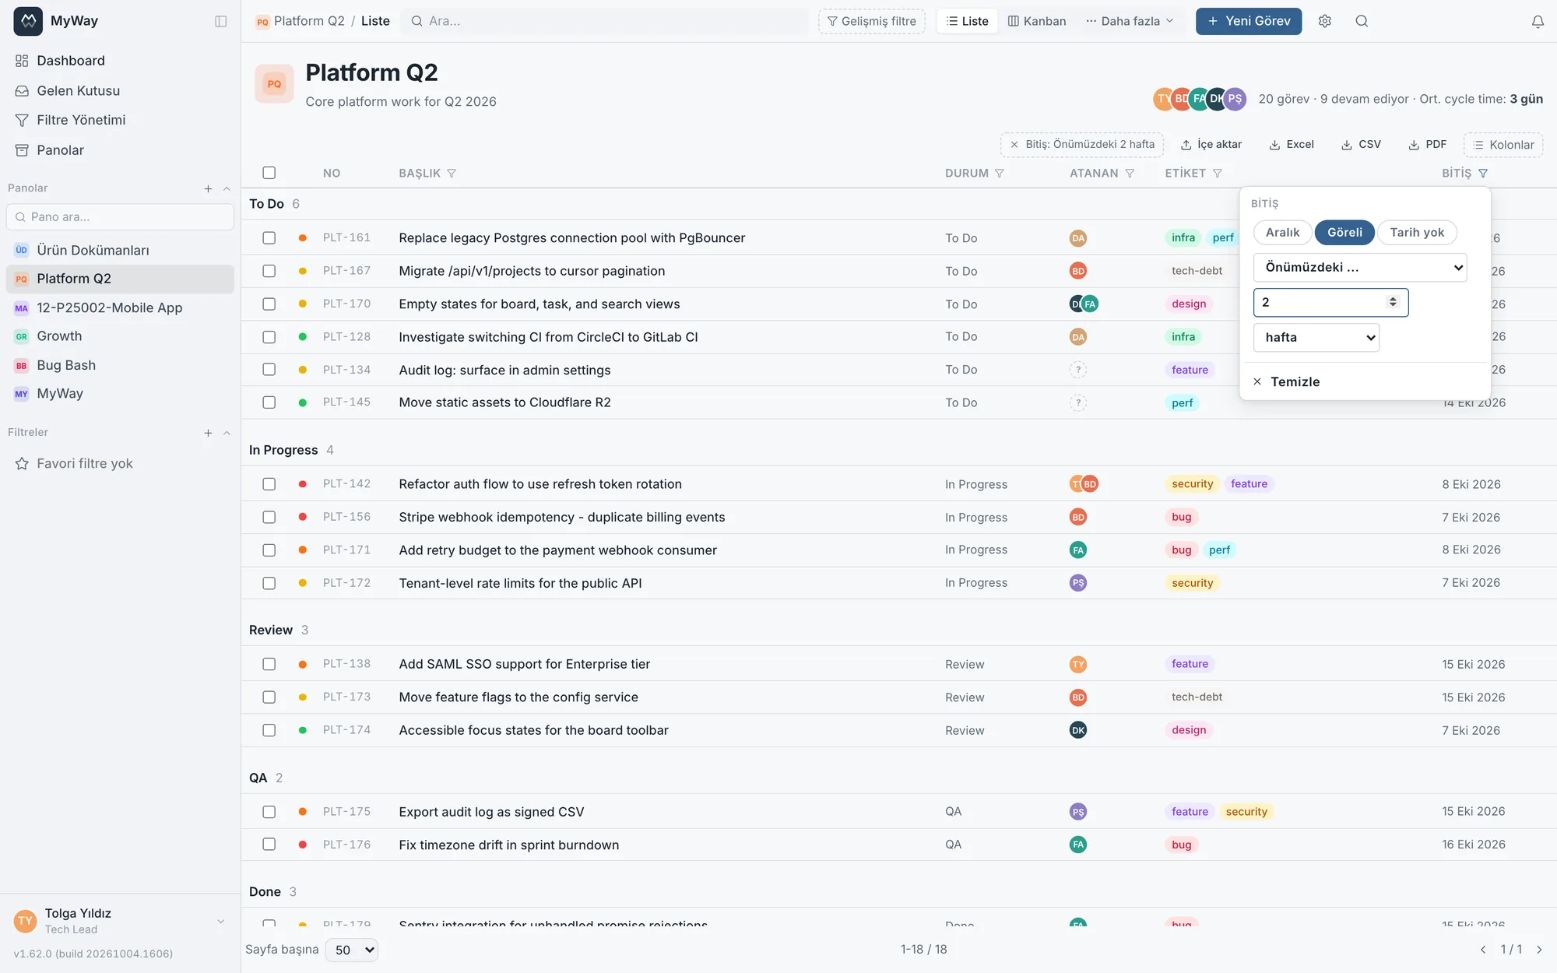Collapse the sidebar panel icon
This screenshot has height=973, width=1557.
coord(220,21)
